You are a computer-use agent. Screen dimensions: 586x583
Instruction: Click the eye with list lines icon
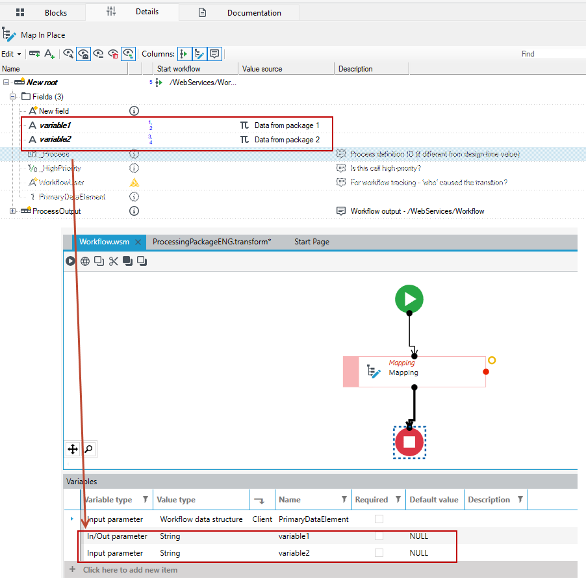tap(98, 54)
